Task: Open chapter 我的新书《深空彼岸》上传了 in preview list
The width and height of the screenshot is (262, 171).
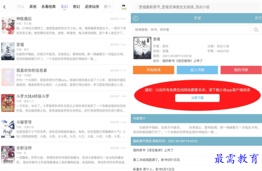Action: (153, 150)
